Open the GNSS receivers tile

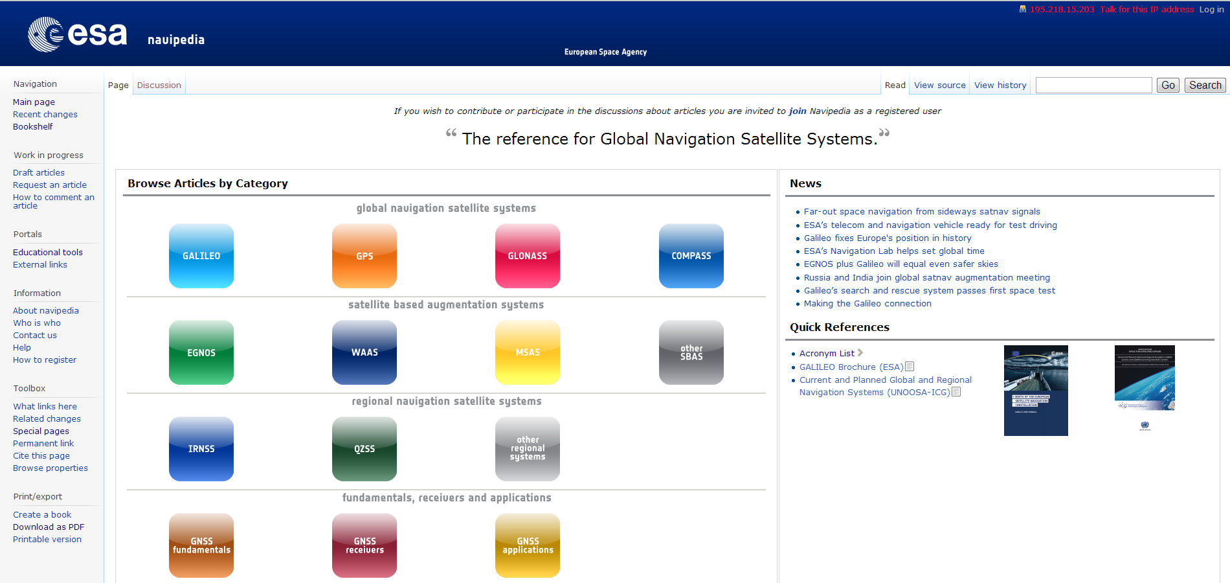tap(364, 545)
